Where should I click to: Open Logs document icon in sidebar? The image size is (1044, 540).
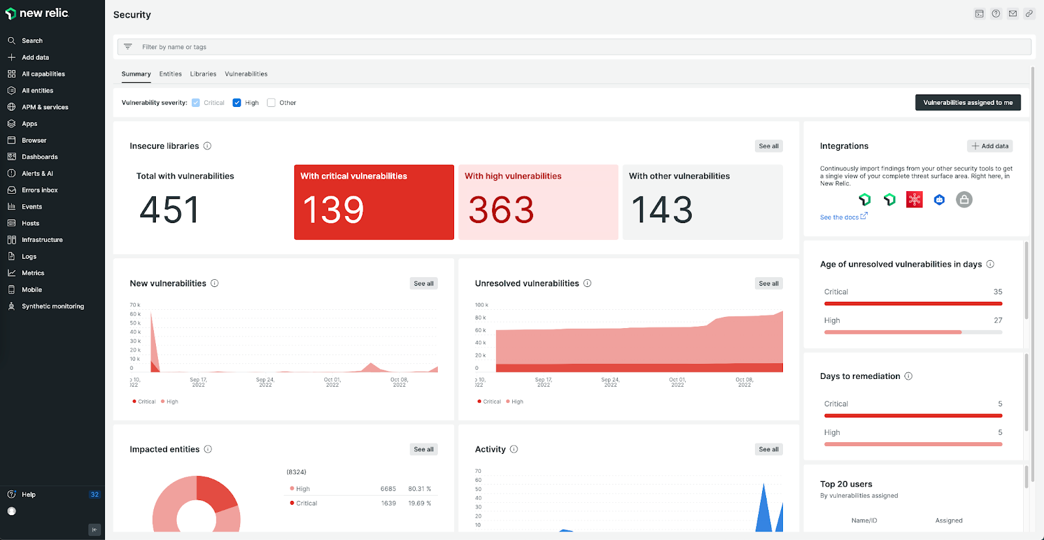tap(11, 256)
